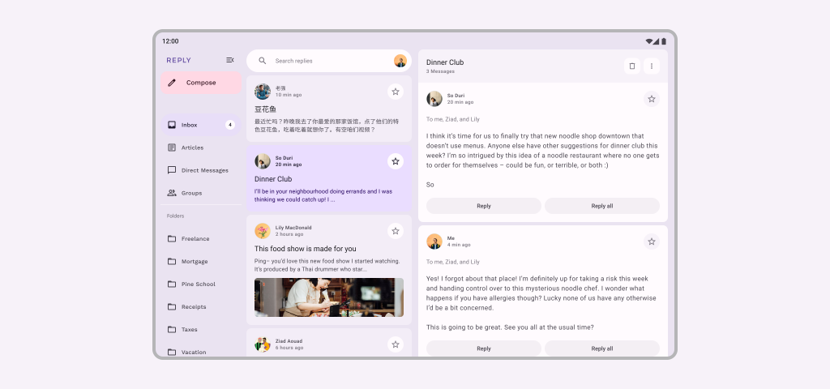The width and height of the screenshot is (830, 389).
Task: Open 'This food show is made for you'
Action: tap(329, 269)
